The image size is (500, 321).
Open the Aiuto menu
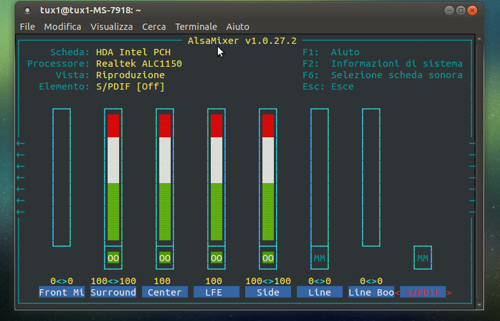point(237,27)
